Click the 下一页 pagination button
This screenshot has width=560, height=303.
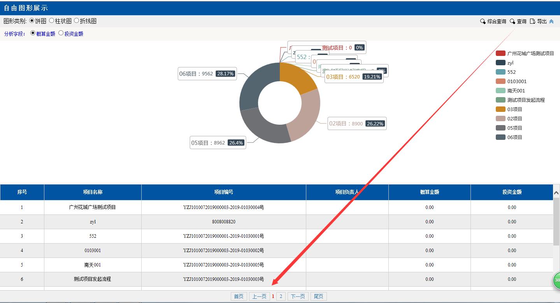click(x=298, y=296)
